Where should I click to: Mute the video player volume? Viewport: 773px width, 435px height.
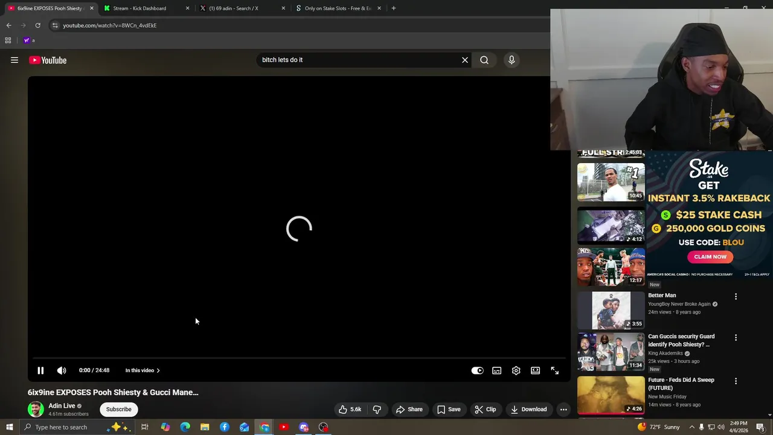62,370
